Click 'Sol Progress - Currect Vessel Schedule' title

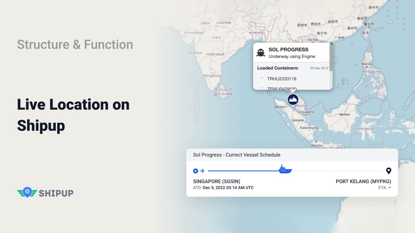[x=237, y=155]
